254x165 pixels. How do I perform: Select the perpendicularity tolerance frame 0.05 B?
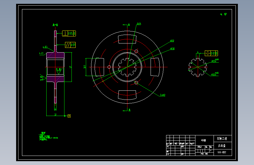tap(69, 33)
